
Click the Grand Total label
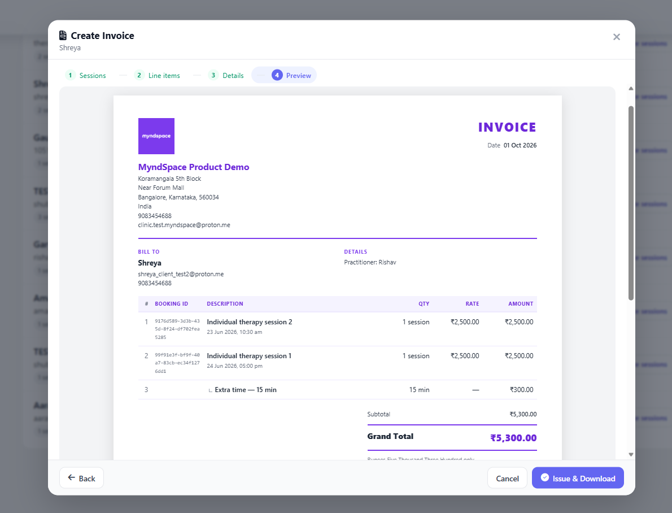(x=390, y=436)
